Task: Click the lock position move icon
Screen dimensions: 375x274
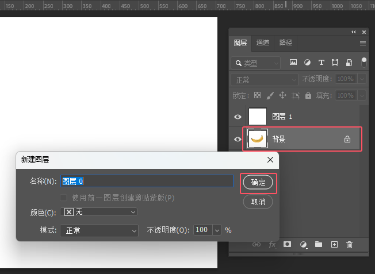Action: click(282, 95)
